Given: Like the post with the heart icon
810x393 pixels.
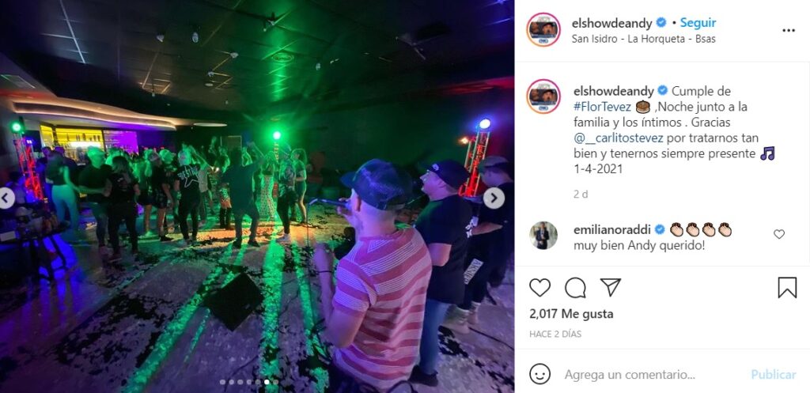Looking at the screenshot, I should (x=539, y=287).
